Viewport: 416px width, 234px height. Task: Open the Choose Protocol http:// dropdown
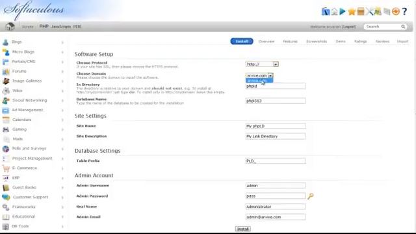pyautogui.click(x=262, y=64)
